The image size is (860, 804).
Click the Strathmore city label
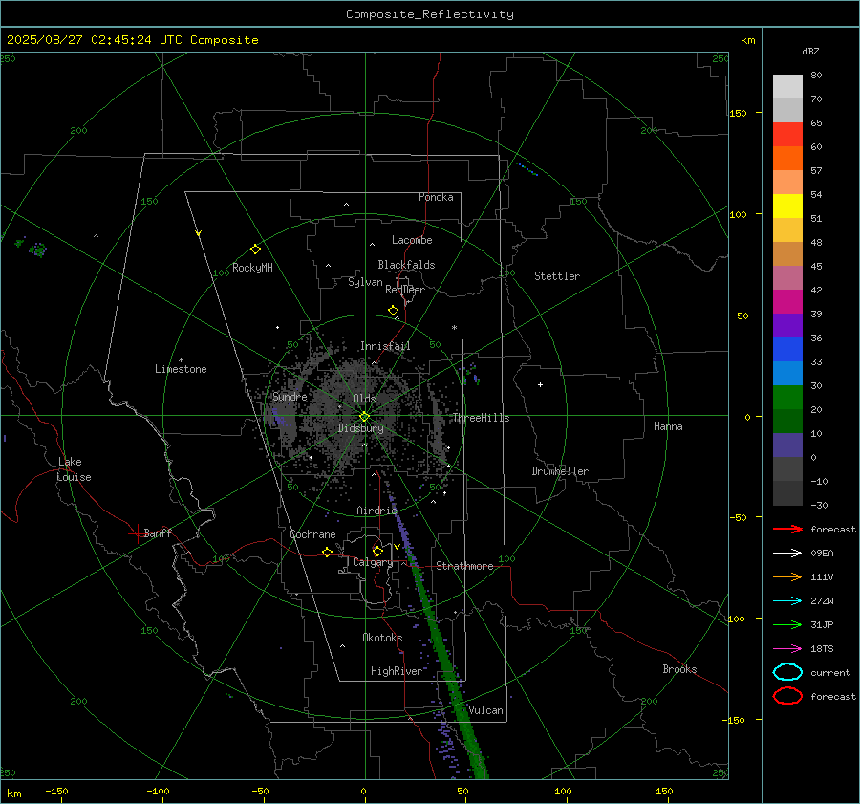464,566
